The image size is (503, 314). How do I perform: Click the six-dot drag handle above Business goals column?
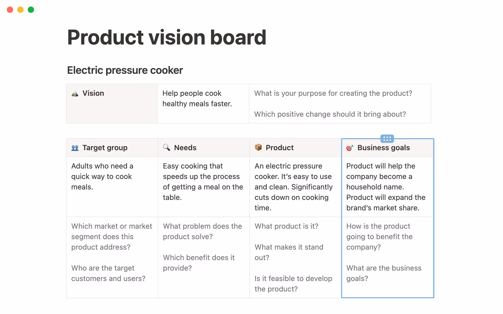pyautogui.click(x=387, y=139)
